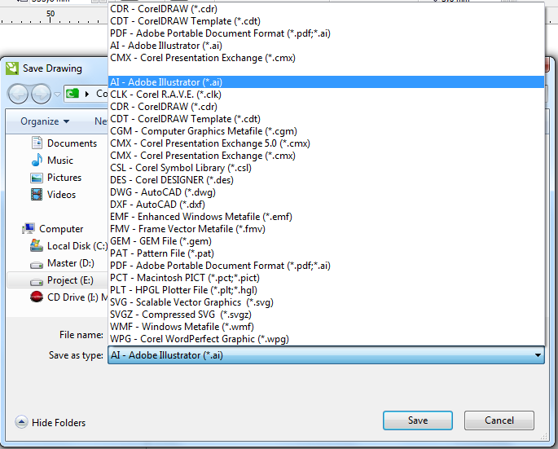The width and height of the screenshot is (558, 449).
Task: Select DXF - AutoCAD (*.dxf) format
Action: (x=327, y=205)
